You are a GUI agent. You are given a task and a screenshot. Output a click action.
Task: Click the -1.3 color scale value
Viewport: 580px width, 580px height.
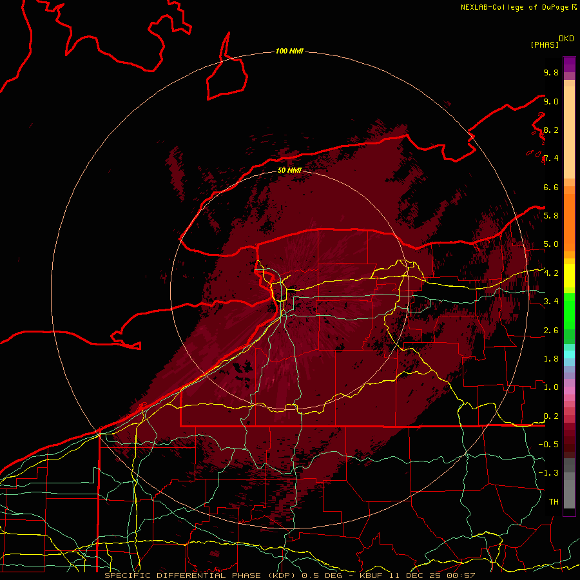pos(548,473)
